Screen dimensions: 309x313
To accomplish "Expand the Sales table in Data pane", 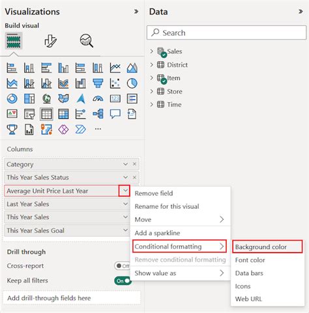I will click(152, 51).
